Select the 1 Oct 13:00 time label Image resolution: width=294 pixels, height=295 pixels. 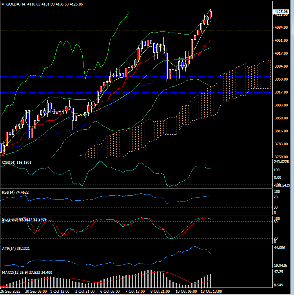(x=60, y=291)
